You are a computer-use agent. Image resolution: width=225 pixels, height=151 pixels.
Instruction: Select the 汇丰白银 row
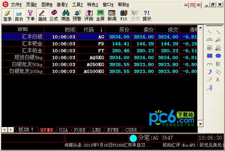point(99,37)
